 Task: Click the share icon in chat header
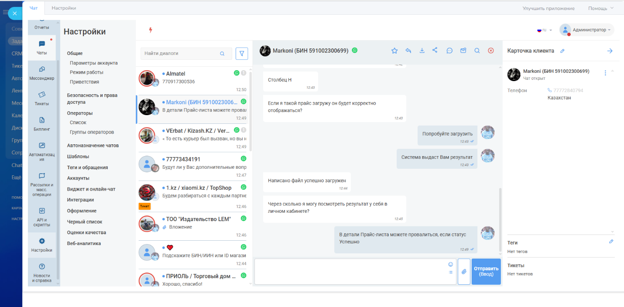(435, 51)
